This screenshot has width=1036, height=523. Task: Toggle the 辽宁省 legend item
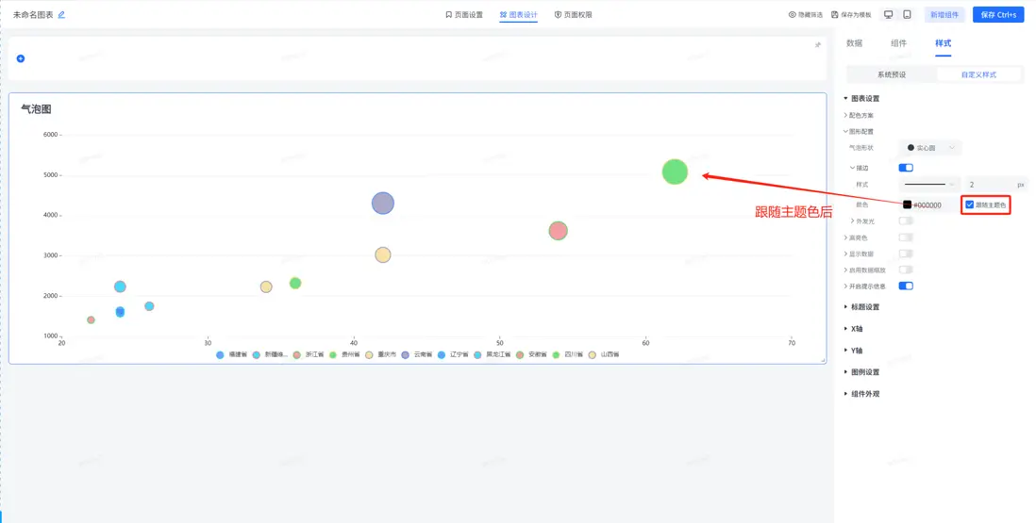click(453, 355)
